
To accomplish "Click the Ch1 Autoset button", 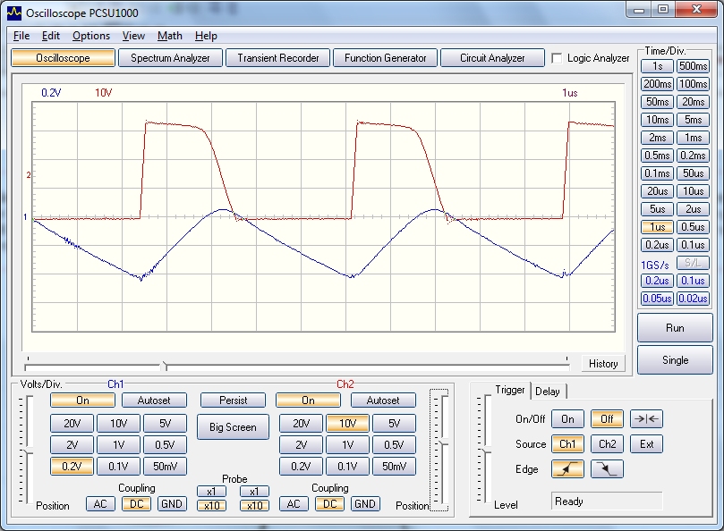I will pyautogui.click(x=154, y=400).
